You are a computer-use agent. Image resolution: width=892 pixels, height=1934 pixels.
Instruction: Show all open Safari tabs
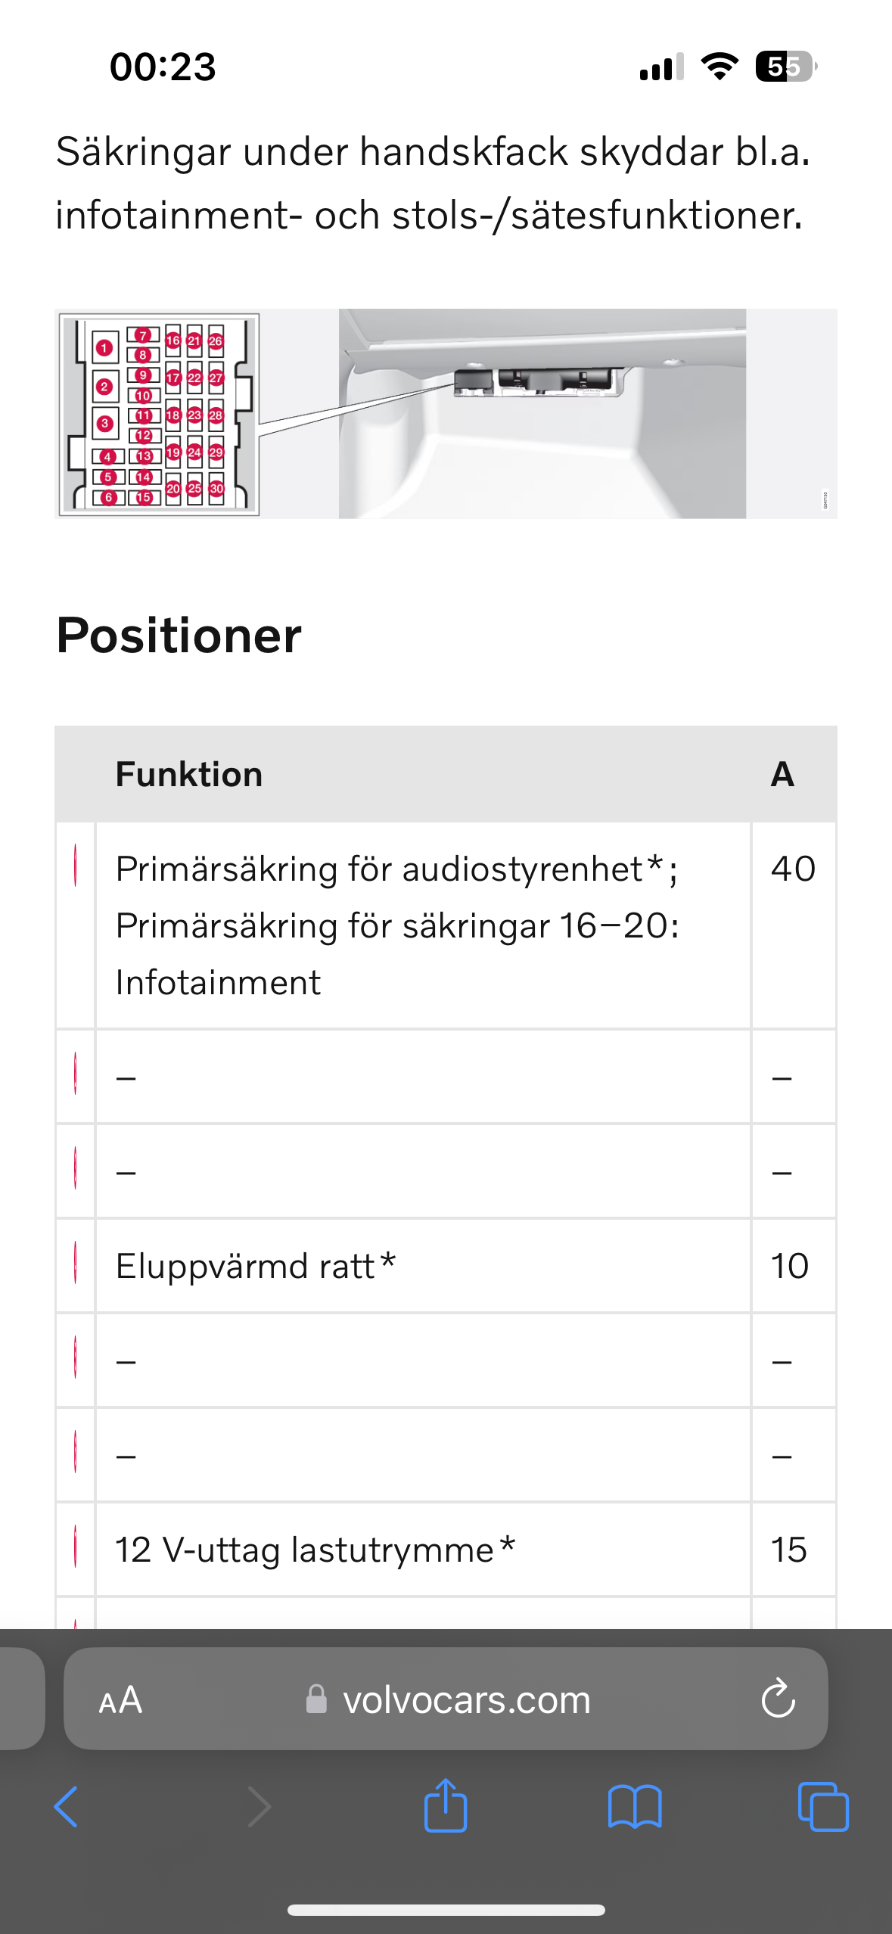pyautogui.click(x=823, y=1807)
